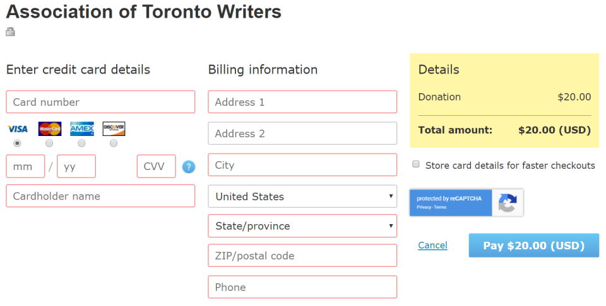606x306 pixels.
Task: Click into the ZIP/postal code field
Action: pyautogui.click(x=302, y=256)
